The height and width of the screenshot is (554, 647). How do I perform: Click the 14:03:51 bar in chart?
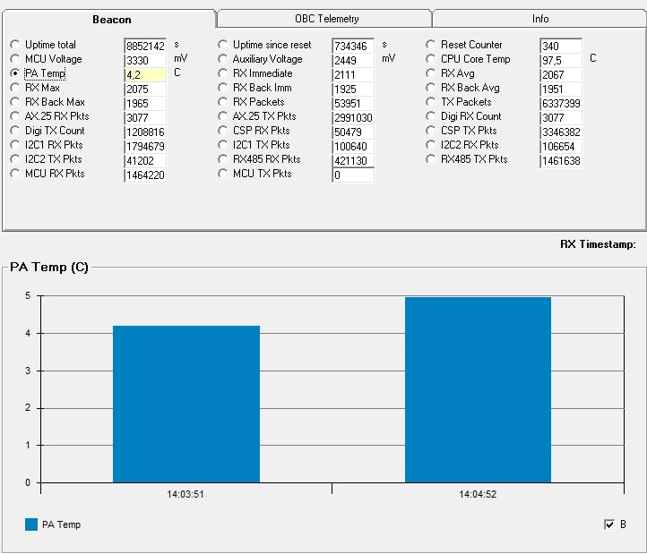pos(186,405)
